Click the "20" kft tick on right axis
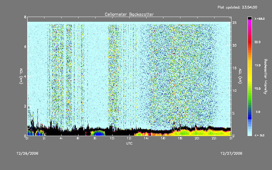This screenshot has width=272, height=170. pyautogui.click(x=235, y=45)
